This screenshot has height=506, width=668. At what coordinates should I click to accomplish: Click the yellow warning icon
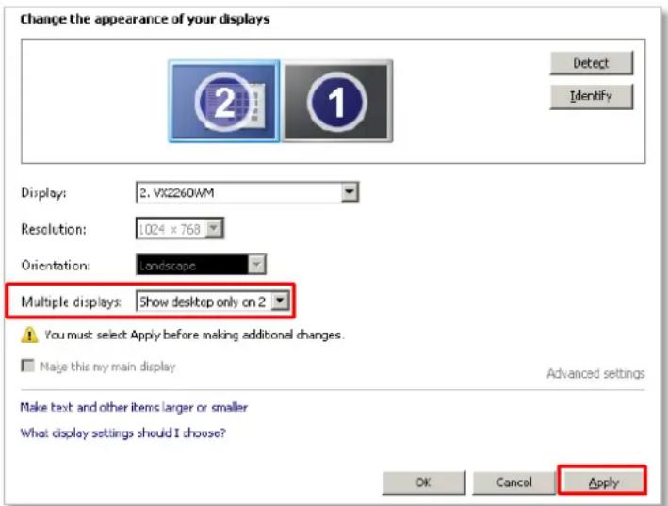29,335
